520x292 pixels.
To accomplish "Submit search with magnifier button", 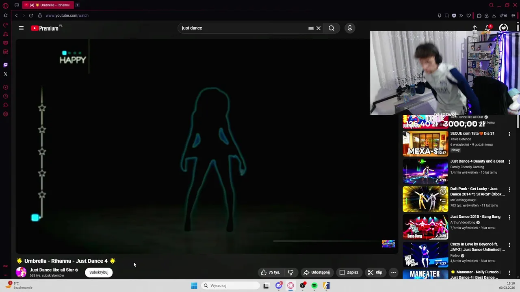I will (331, 28).
